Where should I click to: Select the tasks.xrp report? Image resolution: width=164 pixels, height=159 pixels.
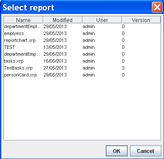(82, 61)
